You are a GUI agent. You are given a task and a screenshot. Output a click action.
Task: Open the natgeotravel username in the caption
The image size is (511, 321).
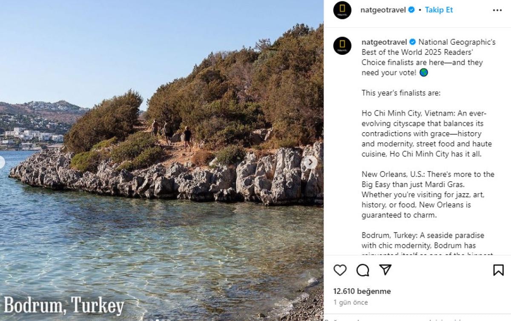[x=384, y=42]
